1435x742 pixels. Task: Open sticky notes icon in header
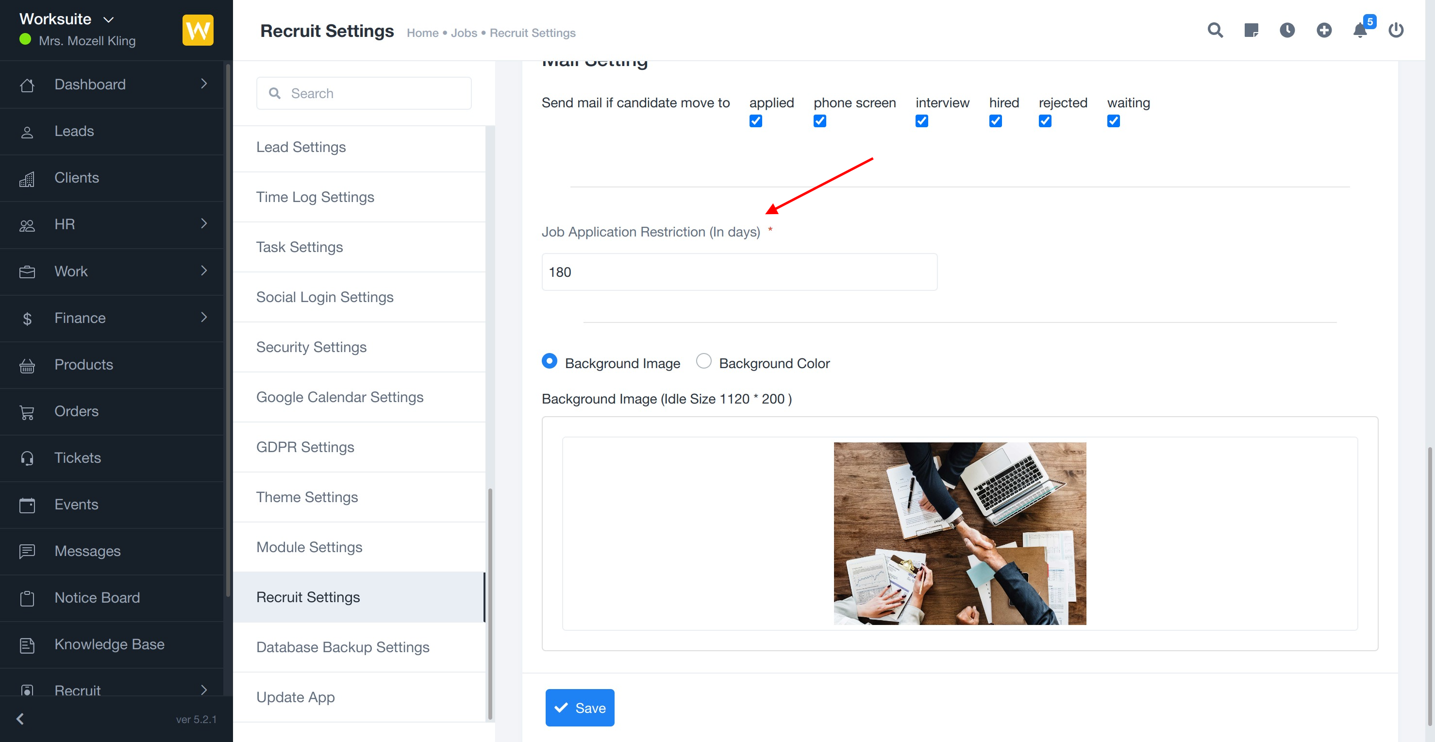click(1251, 30)
